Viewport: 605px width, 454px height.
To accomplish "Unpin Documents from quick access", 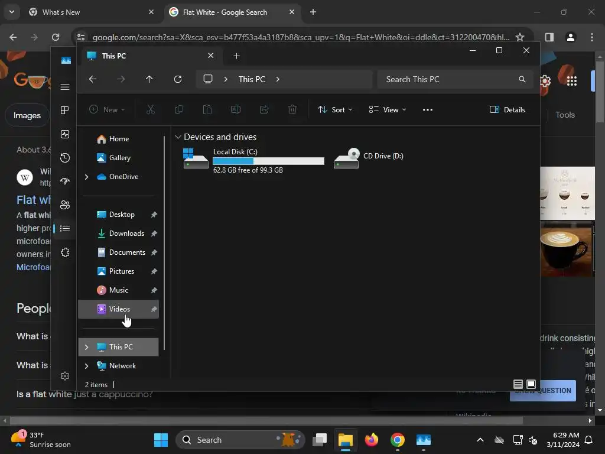I will point(154,252).
